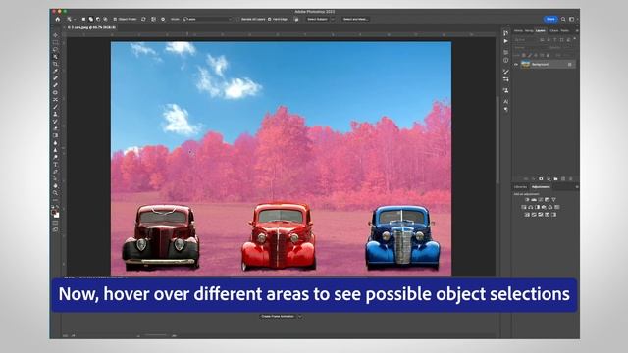This screenshot has height=353, width=628.
Task: Click the blue Share button
Action: tap(550, 19)
